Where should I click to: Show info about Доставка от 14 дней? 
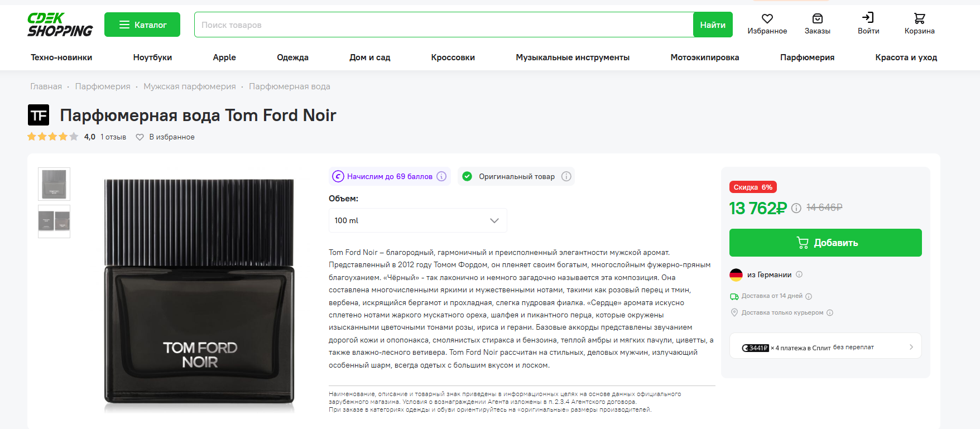(809, 296)
